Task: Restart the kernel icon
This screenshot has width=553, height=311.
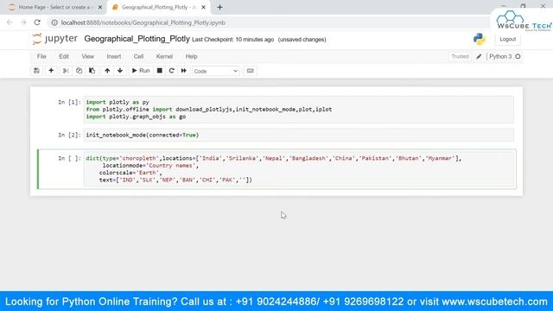Action: (x=171, y=71)
